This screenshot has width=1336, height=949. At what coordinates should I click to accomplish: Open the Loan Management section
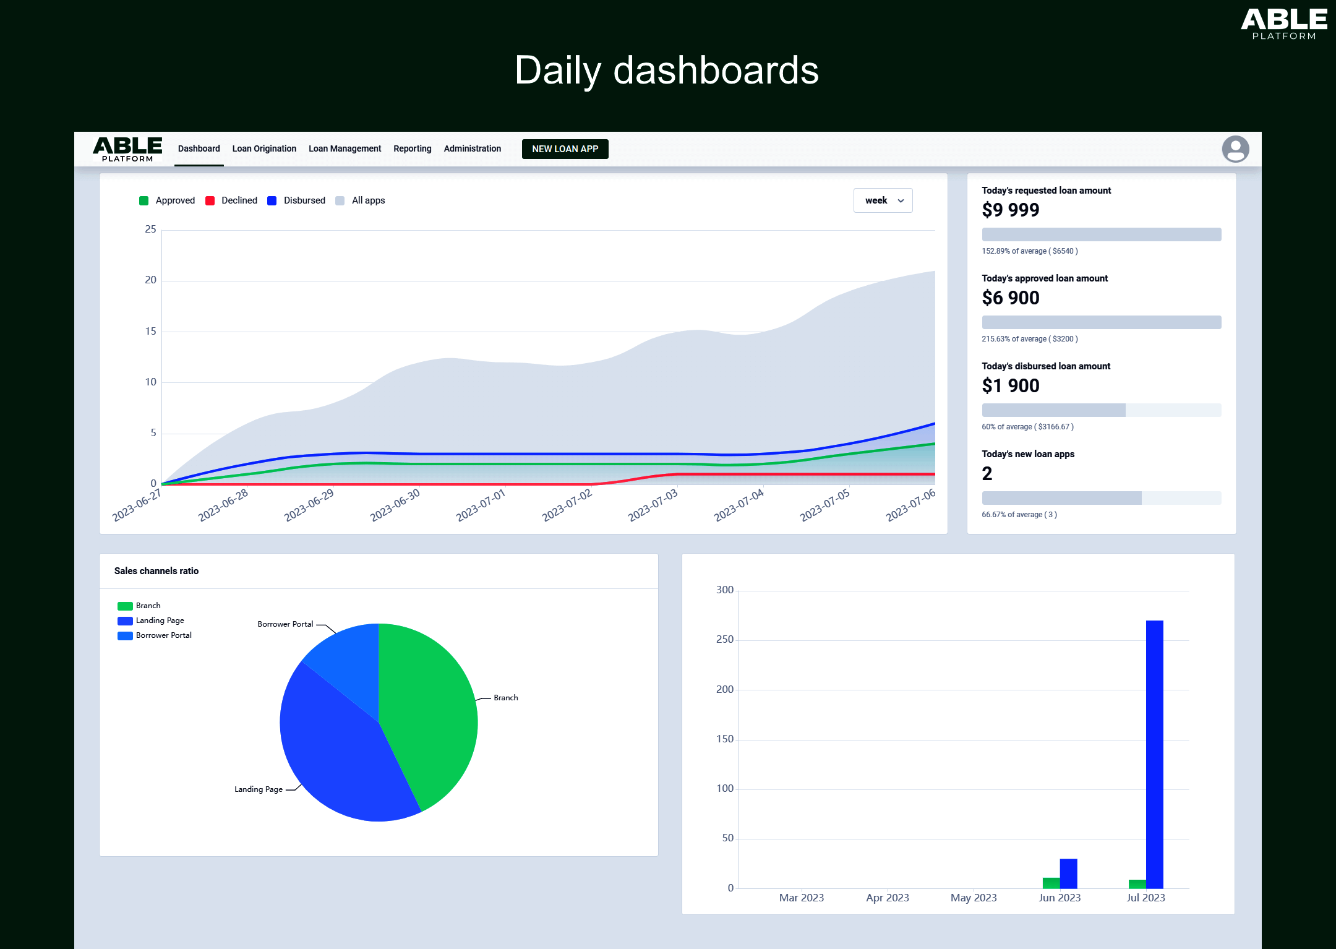coord(345,148)
